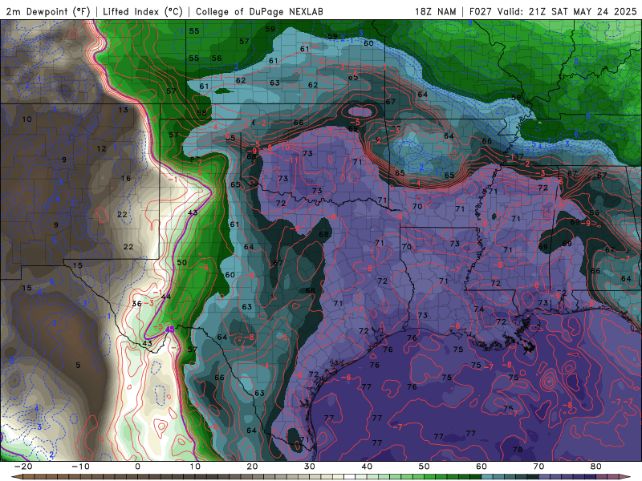The width and height of the screenshot is (642, 481).
Task: Click the "80" color bar label
Action: point(596,467)
